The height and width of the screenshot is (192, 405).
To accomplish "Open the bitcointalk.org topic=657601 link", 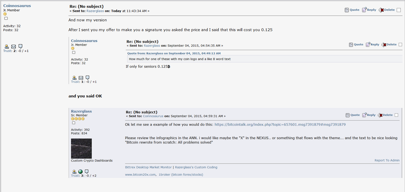I will [280, 124].
